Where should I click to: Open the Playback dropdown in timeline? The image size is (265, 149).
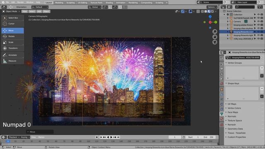click(x=14, y=137)
